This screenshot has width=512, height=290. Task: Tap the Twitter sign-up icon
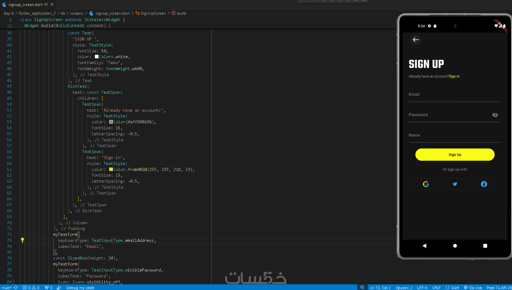coord(455,184)
